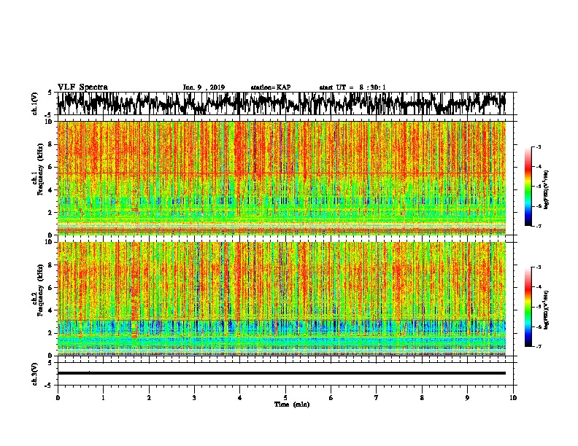Click ch.1 frequency tick label "2"
Screen dimensions: 578x446
tap(51, 212)
